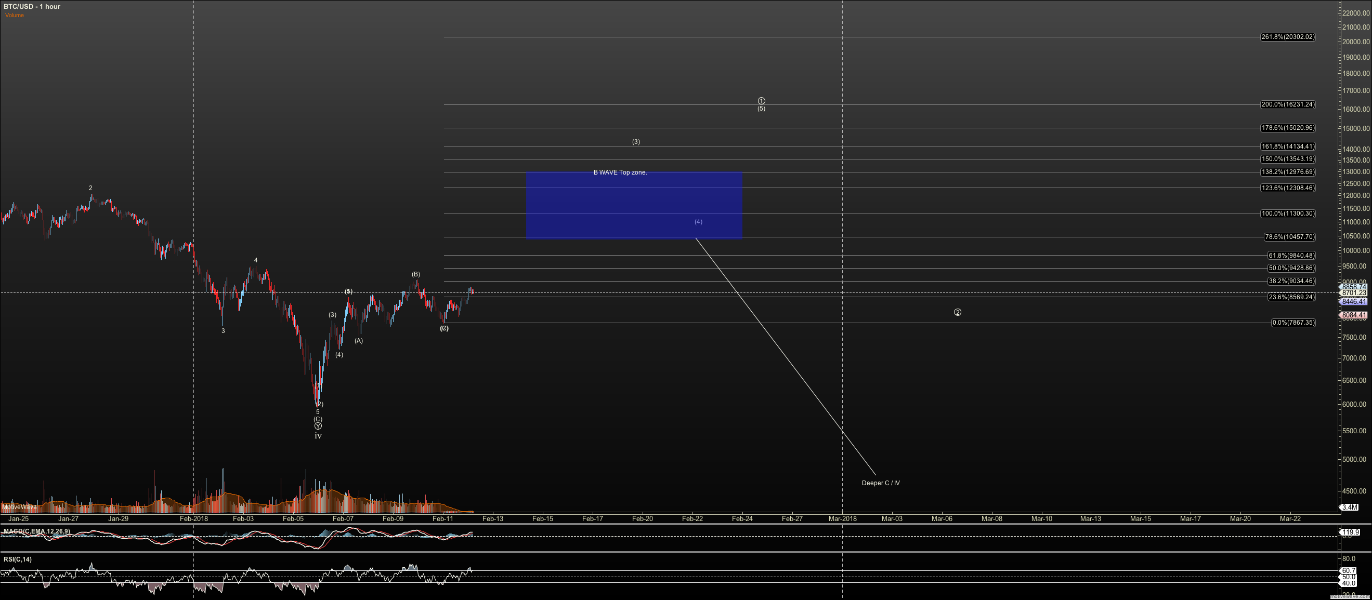Click the (C) label under the low
Viewport: 1372px width, 600px height.
click(x=318, y=420)
